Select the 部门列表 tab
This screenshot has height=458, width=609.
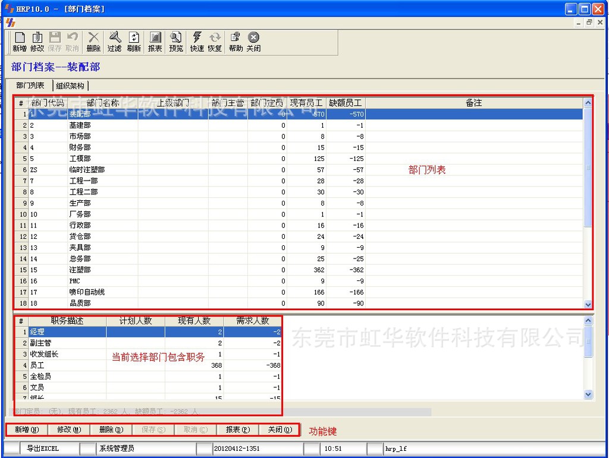point(30,86)
